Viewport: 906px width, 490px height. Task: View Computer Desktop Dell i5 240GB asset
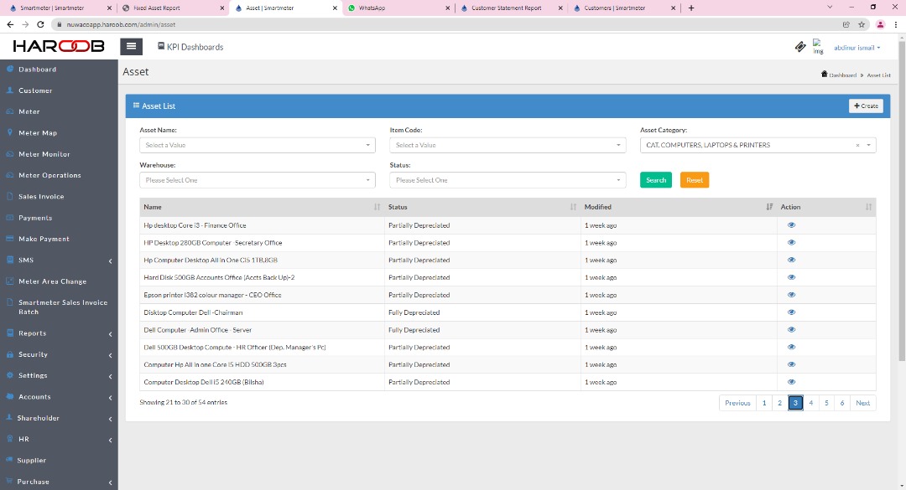(x=792, y=381)
